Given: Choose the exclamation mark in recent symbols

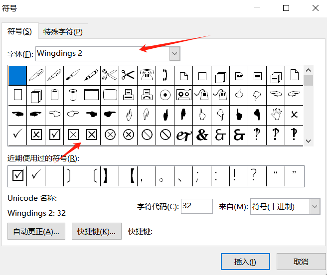Looking at the screenshot, I should pyautogui.click(x=239, y=176).
